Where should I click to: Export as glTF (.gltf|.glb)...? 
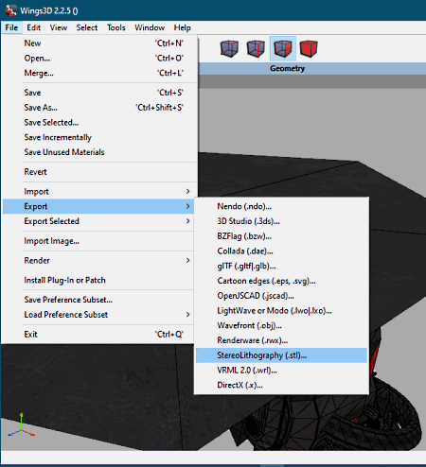(281, 266)
